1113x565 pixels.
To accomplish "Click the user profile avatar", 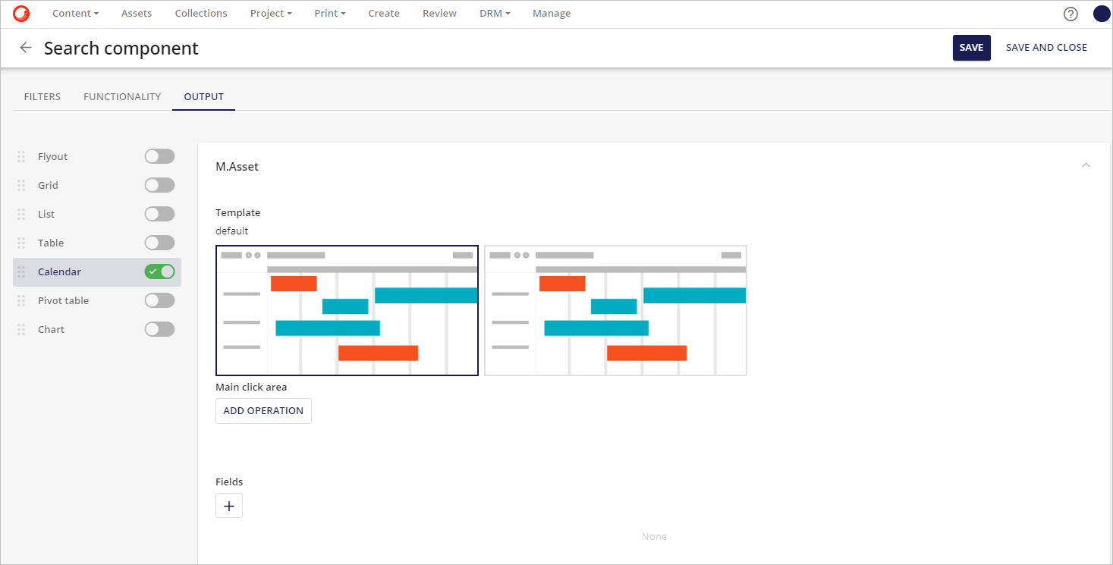I will (1101, 14).
